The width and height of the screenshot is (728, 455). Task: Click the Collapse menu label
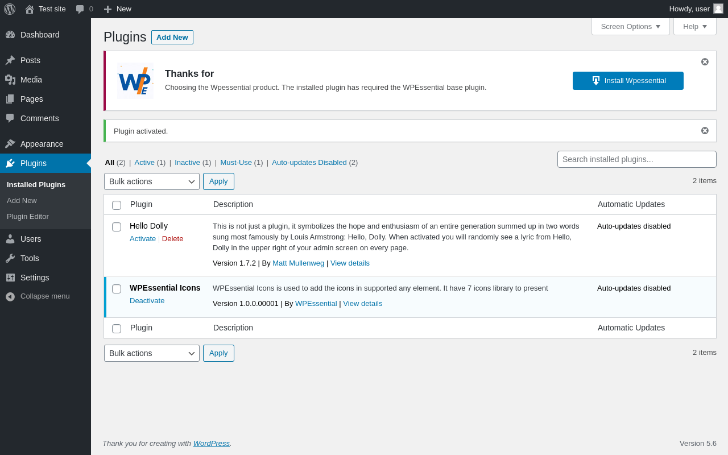coord(45,296)
